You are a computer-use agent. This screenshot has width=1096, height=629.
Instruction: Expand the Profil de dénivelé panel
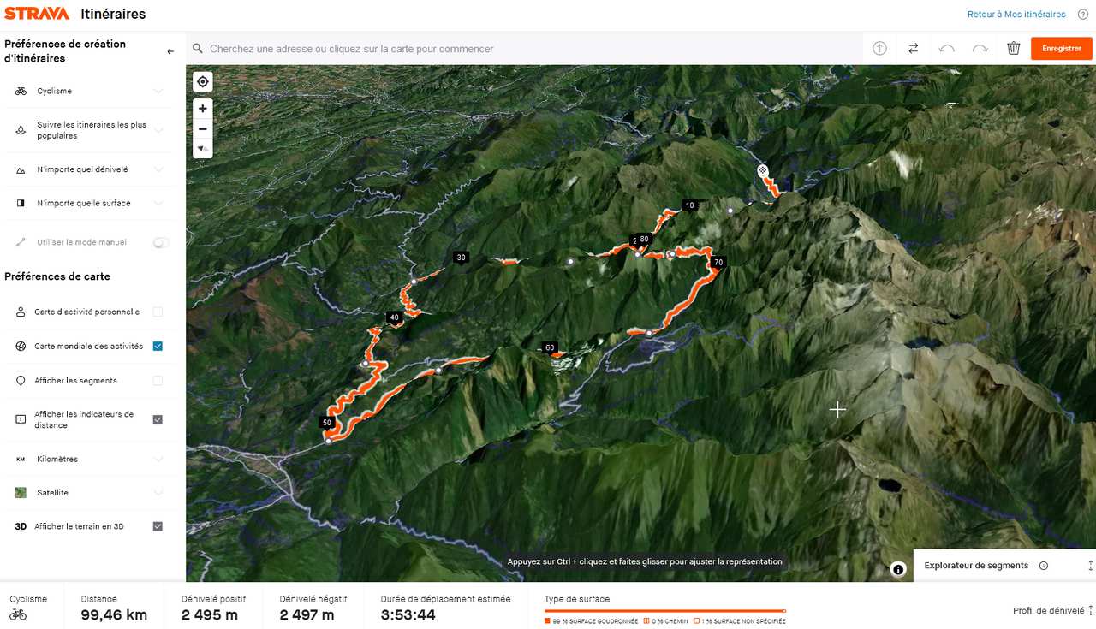(1051, 610)
